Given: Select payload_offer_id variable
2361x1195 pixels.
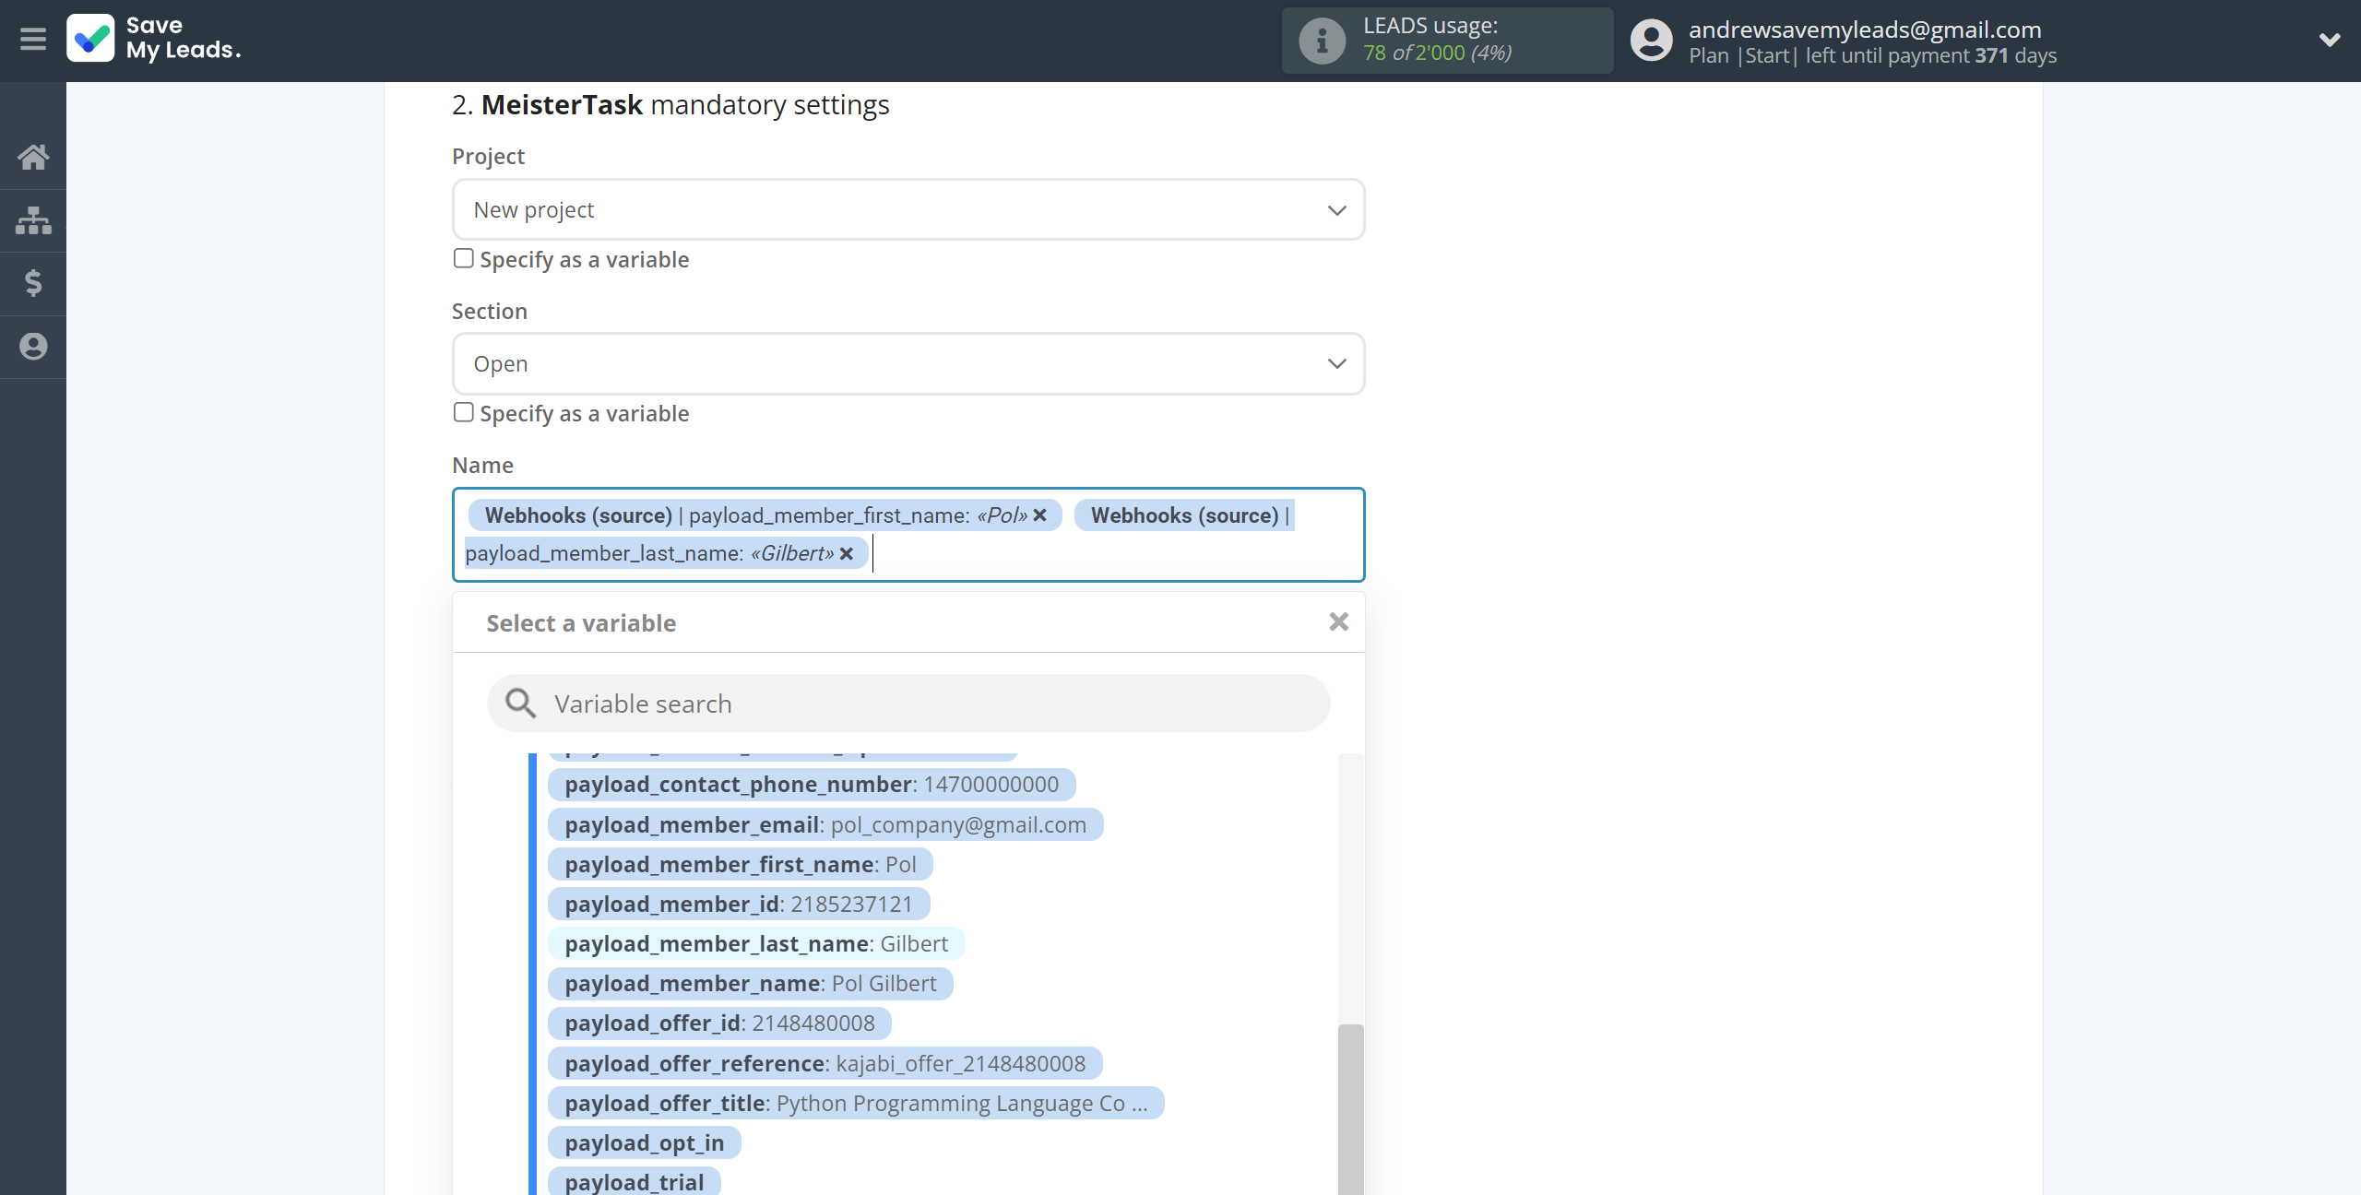Looking at the screenshot, I should pyautogui.click(x=719, y=1023).
